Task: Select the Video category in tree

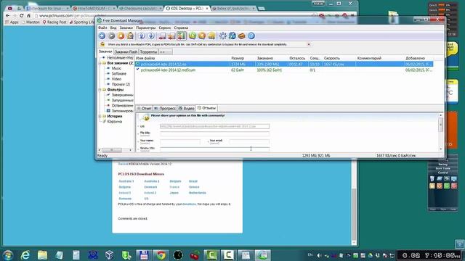Action: 116,79
